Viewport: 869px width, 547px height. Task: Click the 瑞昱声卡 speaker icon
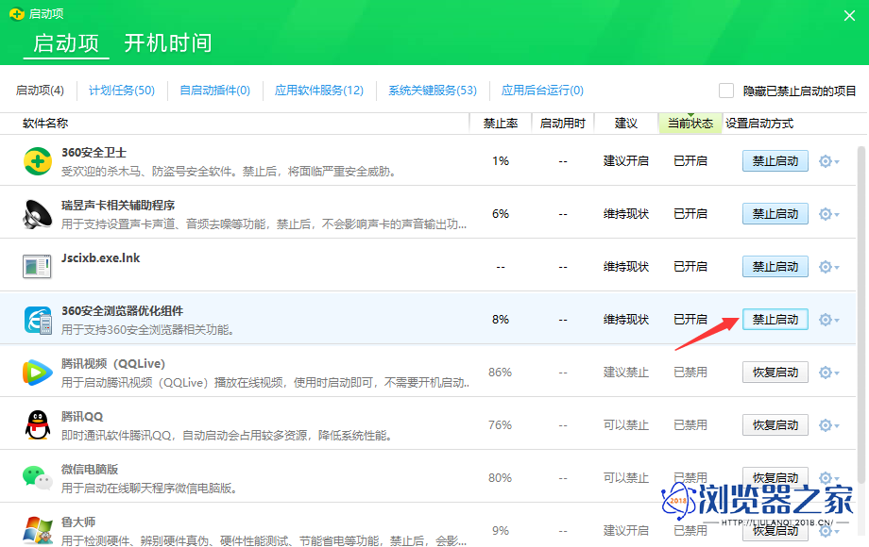click(x=38, y=214)
